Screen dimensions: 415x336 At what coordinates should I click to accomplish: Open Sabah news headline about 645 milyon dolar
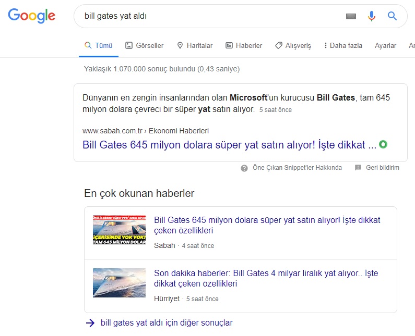click(267, 225)
